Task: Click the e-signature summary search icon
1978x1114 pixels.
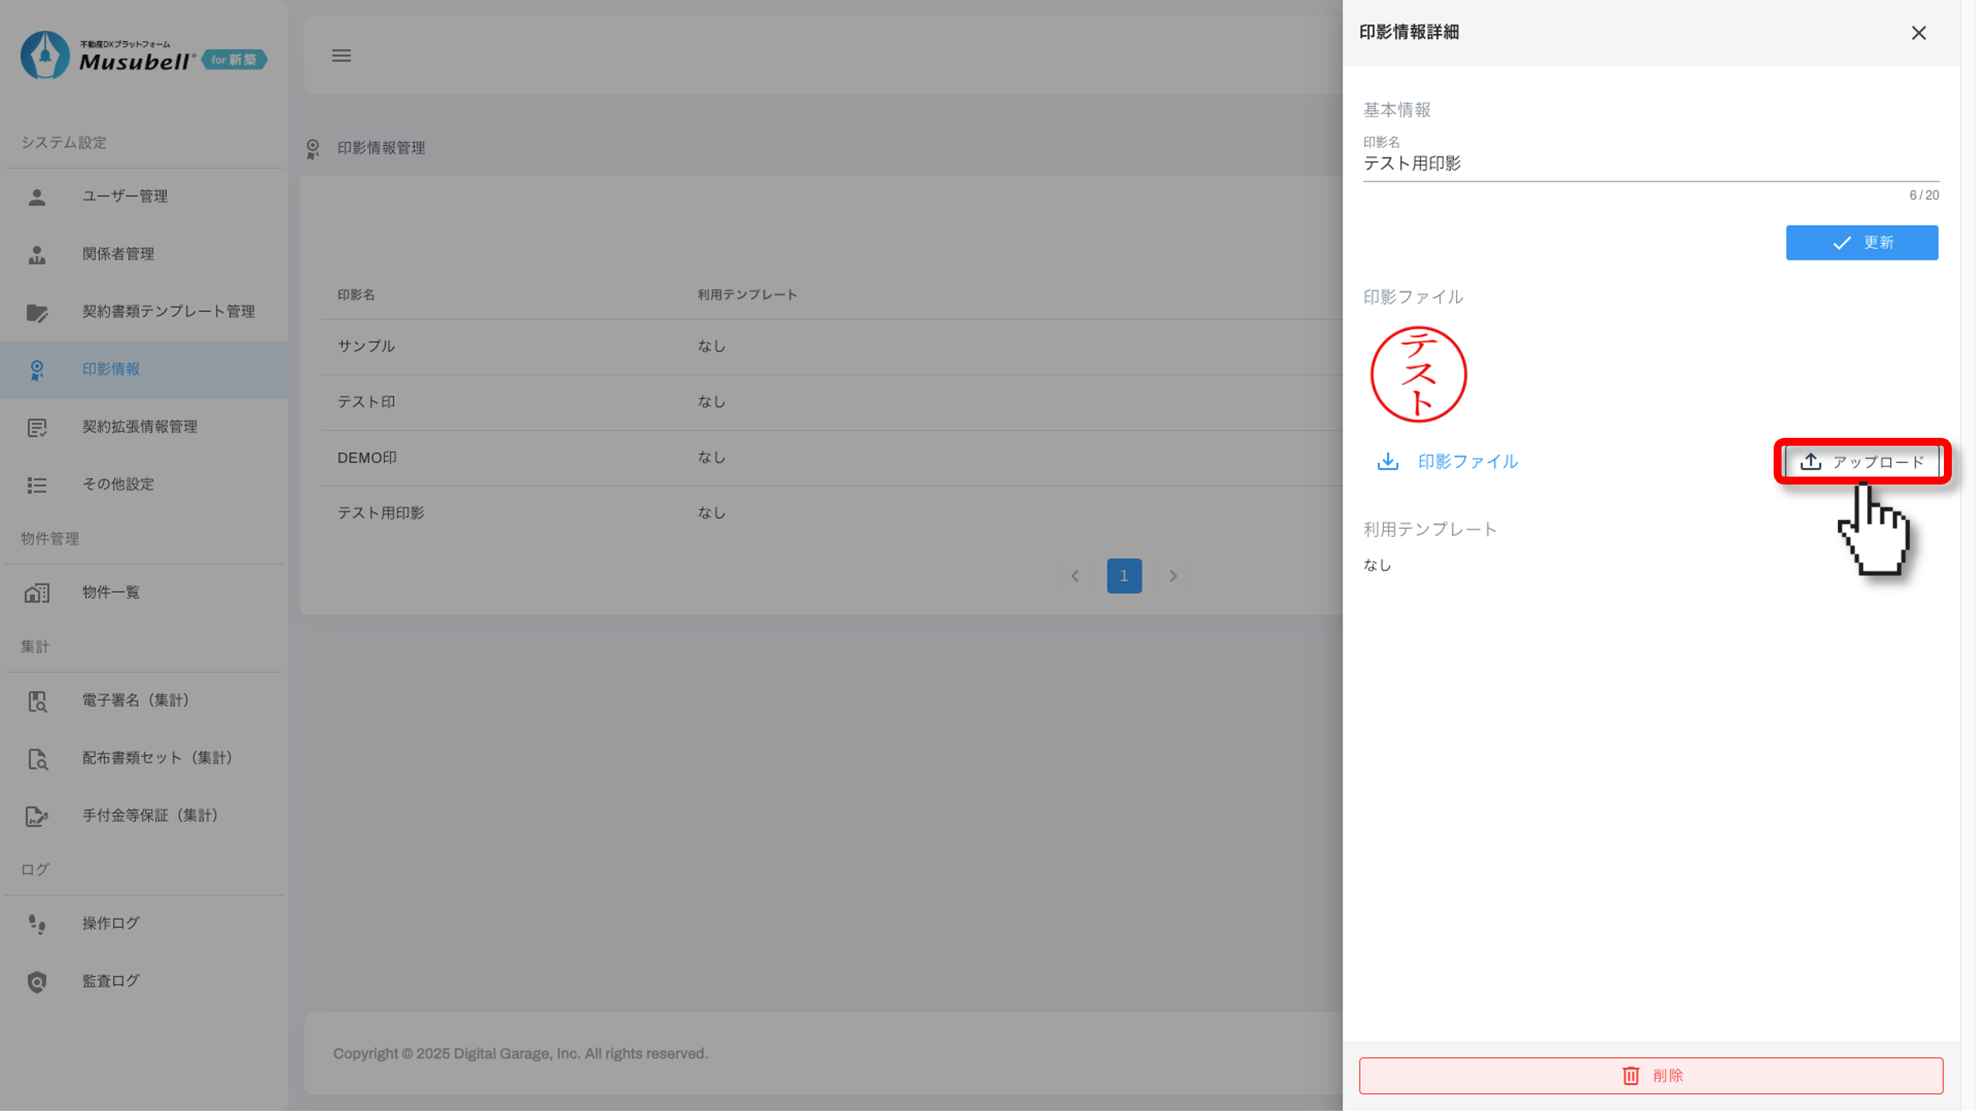Action: [36, 701]
